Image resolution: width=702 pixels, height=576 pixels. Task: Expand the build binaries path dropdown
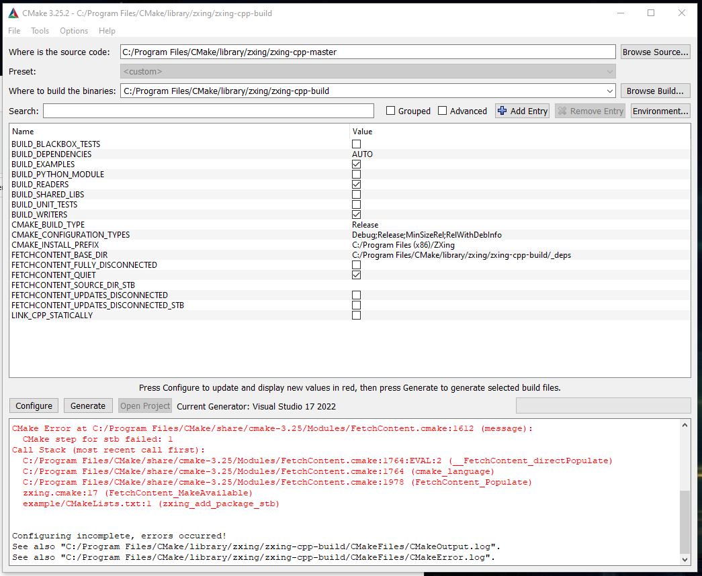pyautogui.click(x=609, y=91)
